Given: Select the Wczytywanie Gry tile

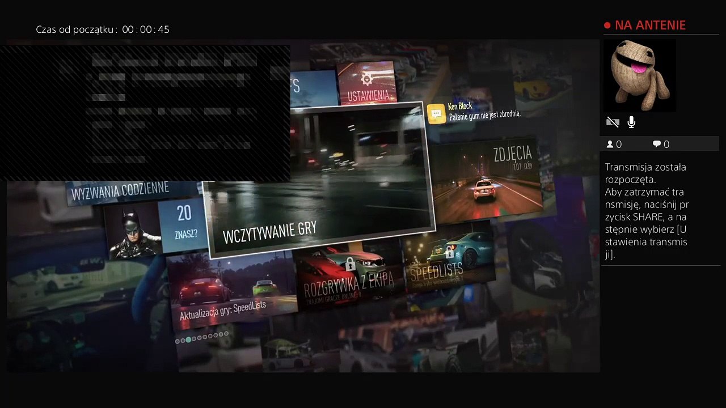Looking at the screenshot, I should pyautogui.click(x=320, y=180).
